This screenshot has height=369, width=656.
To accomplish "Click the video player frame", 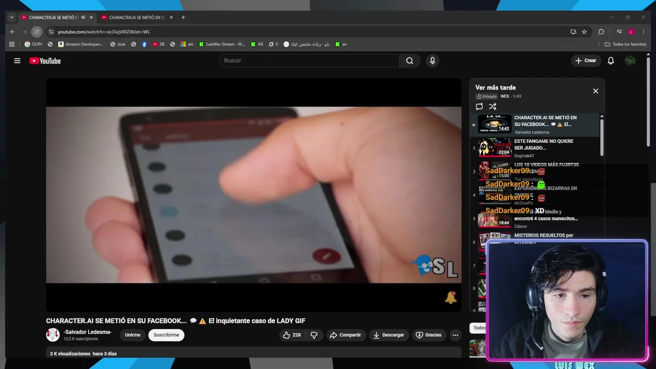I will click(x=254, y=195).
